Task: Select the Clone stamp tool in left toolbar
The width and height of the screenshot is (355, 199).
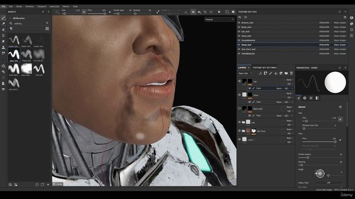Action: click(3, 48)
